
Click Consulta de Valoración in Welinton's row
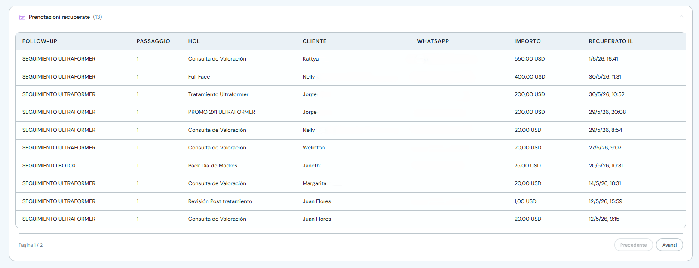[x=217, y=148]
